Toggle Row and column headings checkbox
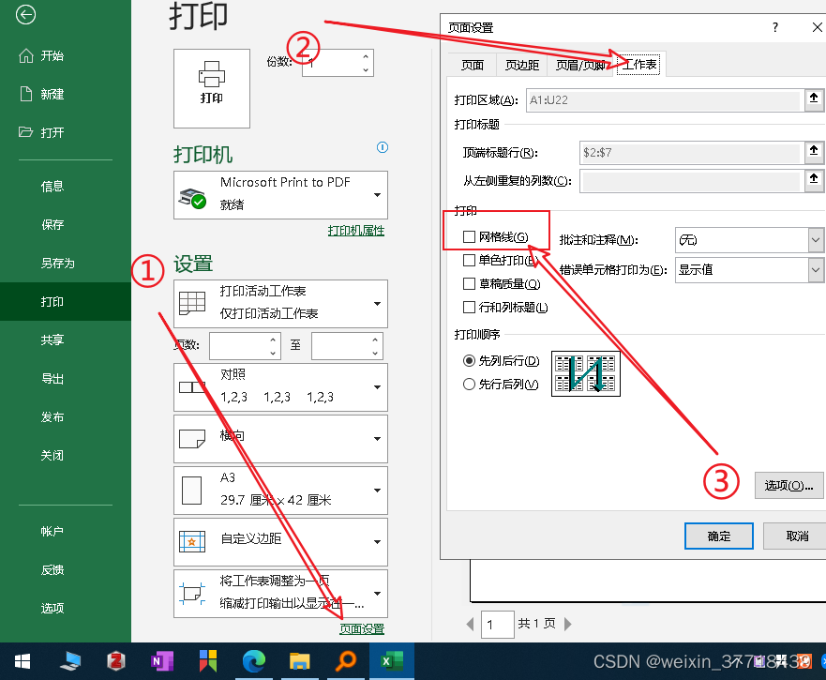The height and width of the screenshot is (680, 826). 469,307
